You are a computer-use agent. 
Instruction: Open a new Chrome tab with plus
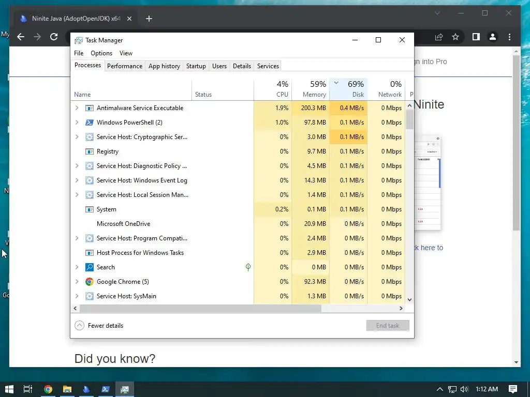[149, 19]
